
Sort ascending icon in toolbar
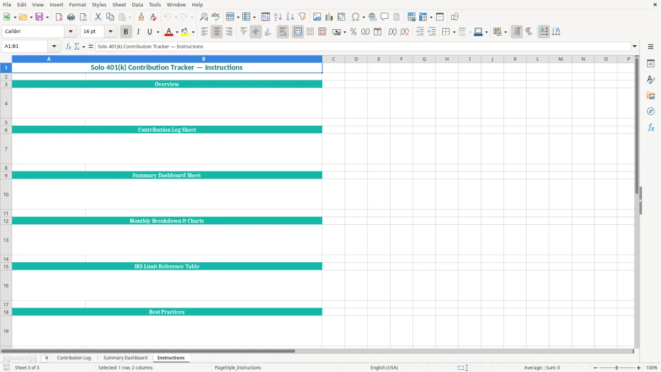click(278, 17)
